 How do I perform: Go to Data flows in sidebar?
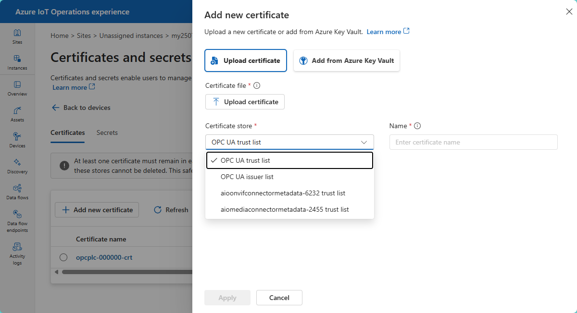17,192
